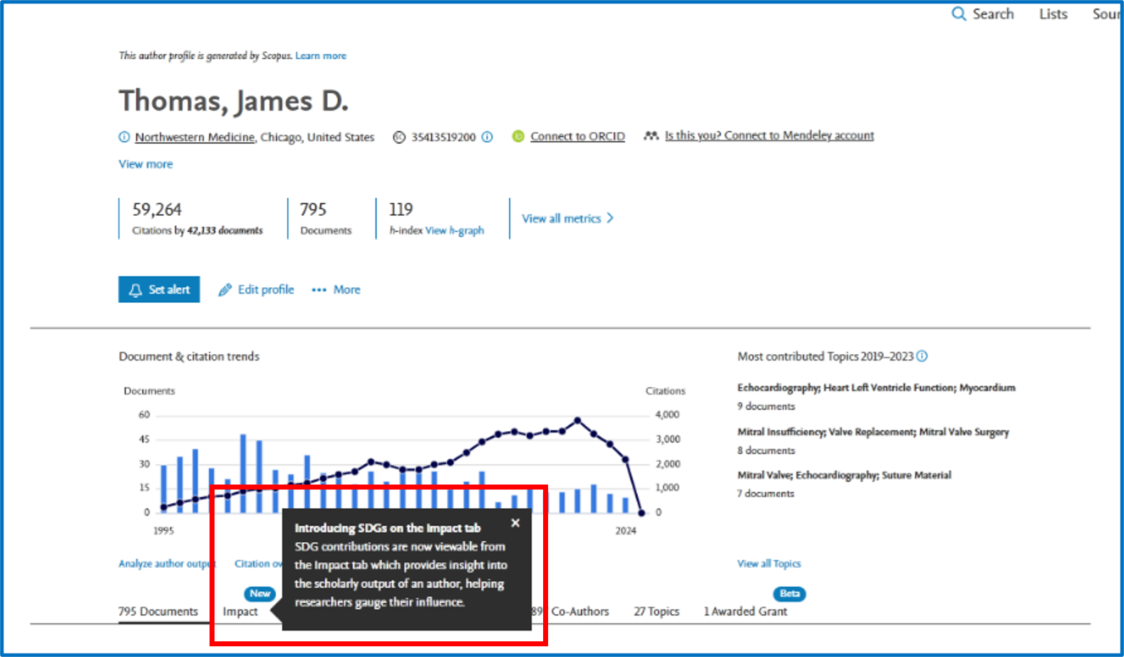Switch to the Co-Authors tab
The image size is (1124, 657).
(580, 611)
